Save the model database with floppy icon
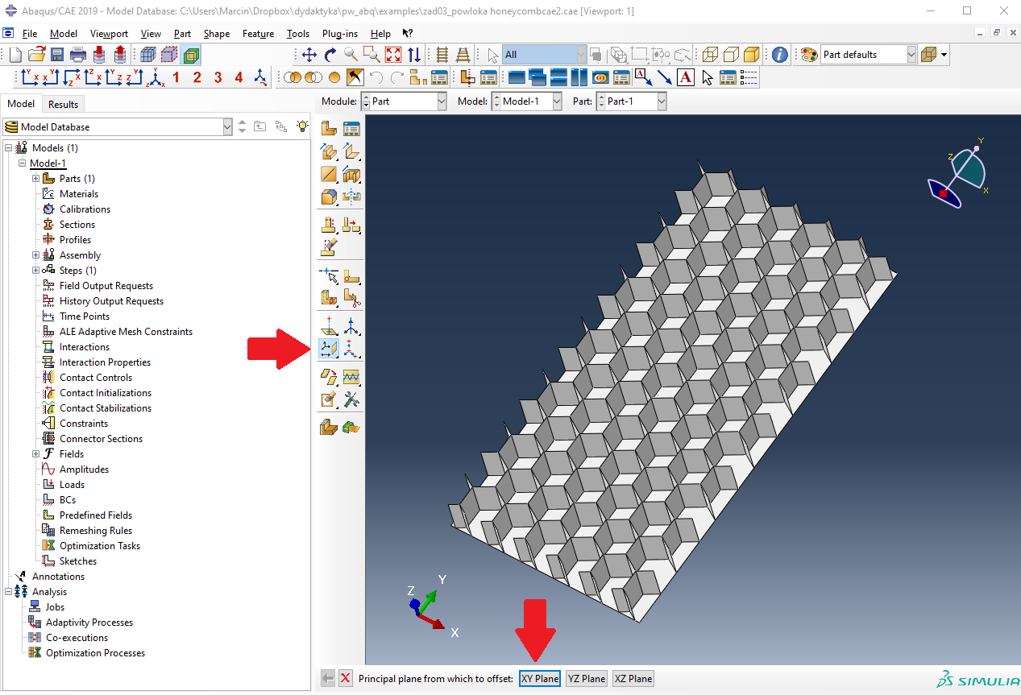The image size is (1021, 695). 57,55
